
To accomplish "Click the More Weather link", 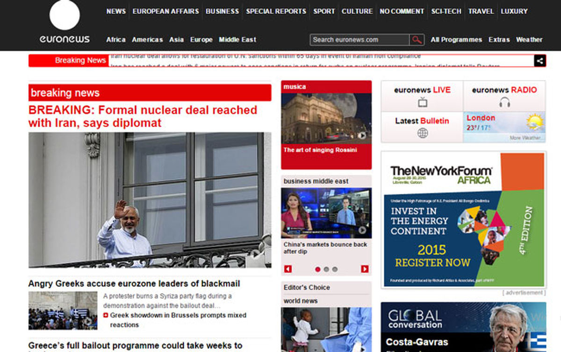I will [526, 138].
